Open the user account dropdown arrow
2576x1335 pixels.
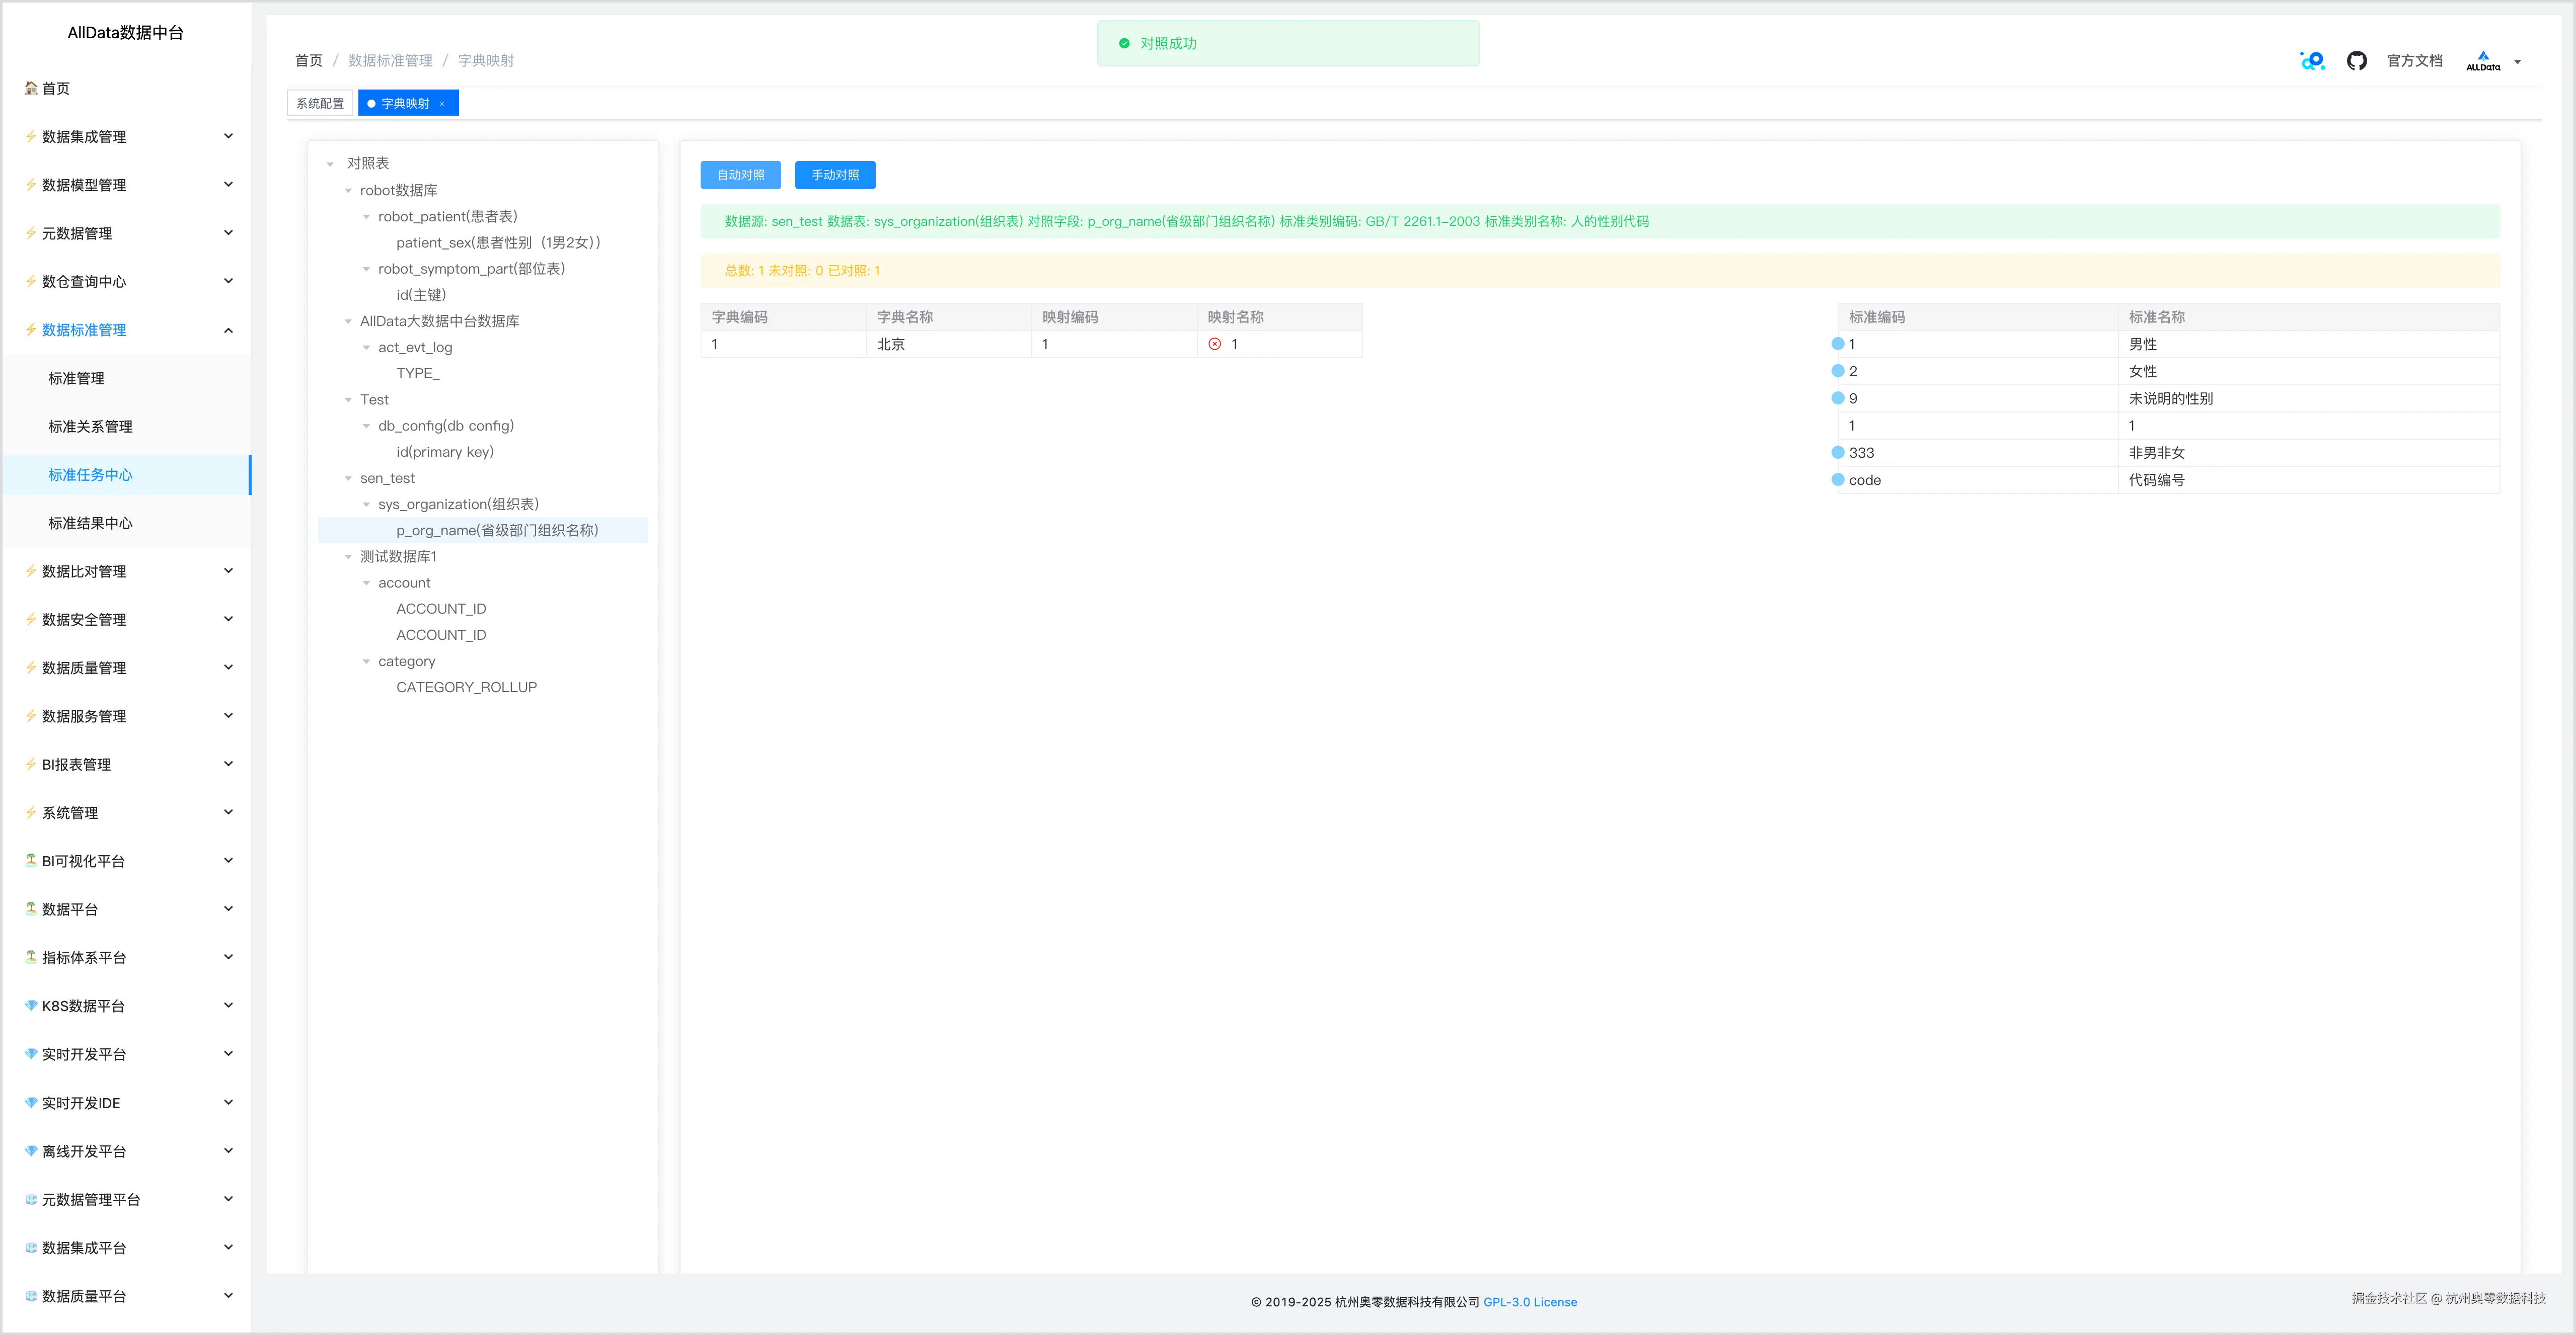tap(2517, 62)
